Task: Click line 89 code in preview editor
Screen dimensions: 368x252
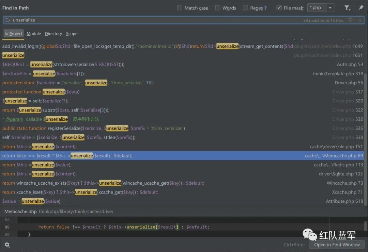Action: (x=124, y=227)
